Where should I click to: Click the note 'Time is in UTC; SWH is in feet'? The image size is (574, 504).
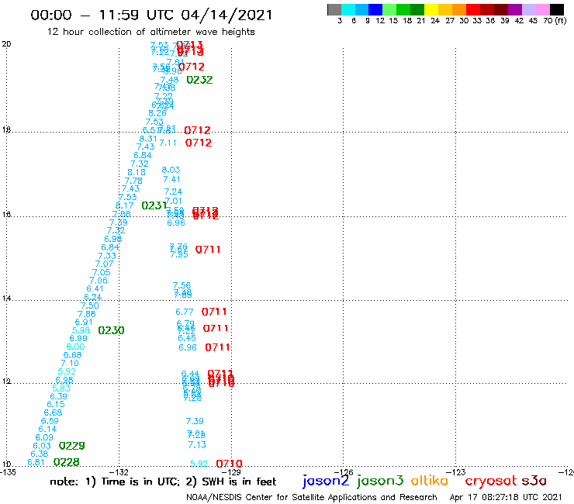163,482
